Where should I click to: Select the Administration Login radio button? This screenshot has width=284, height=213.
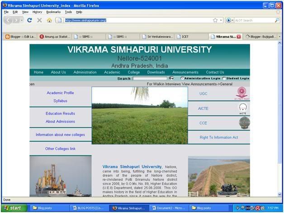182,78
